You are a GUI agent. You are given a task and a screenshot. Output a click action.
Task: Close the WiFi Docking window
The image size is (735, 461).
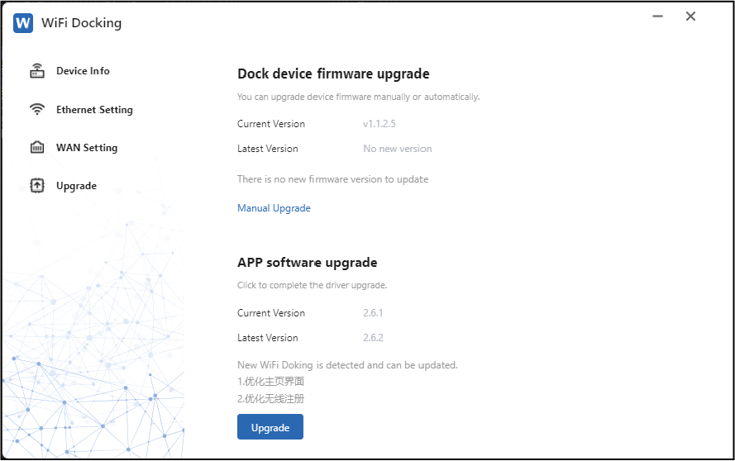690,17
